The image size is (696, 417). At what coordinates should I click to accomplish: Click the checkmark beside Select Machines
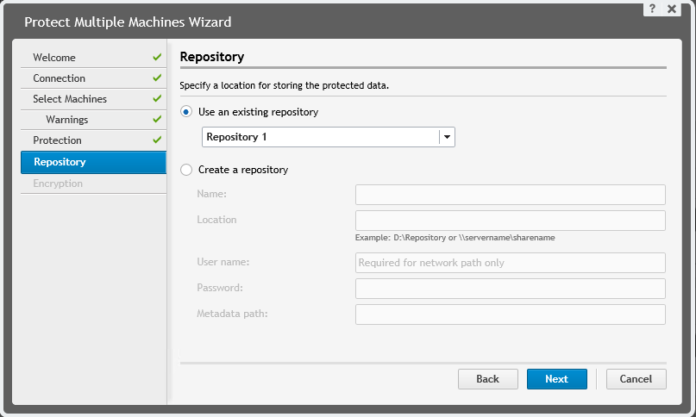tap(157, 98)
